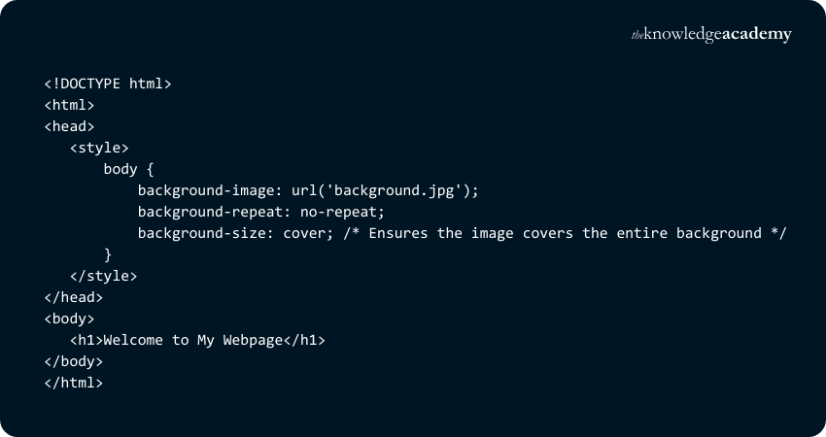
Task: Click the opening <head> tag
Action: point(69,126)
